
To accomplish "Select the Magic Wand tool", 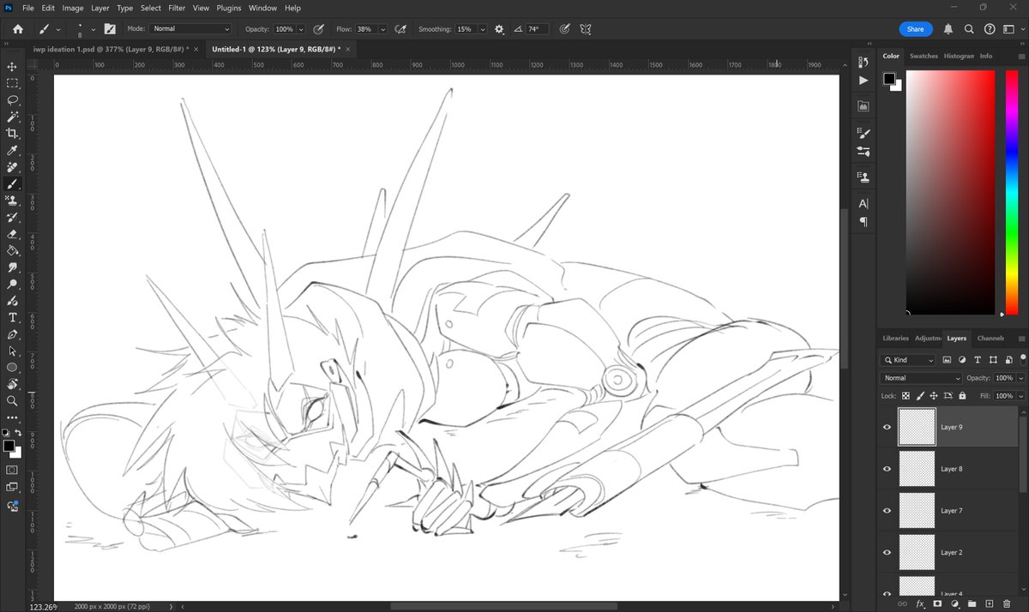I will 12,117.
